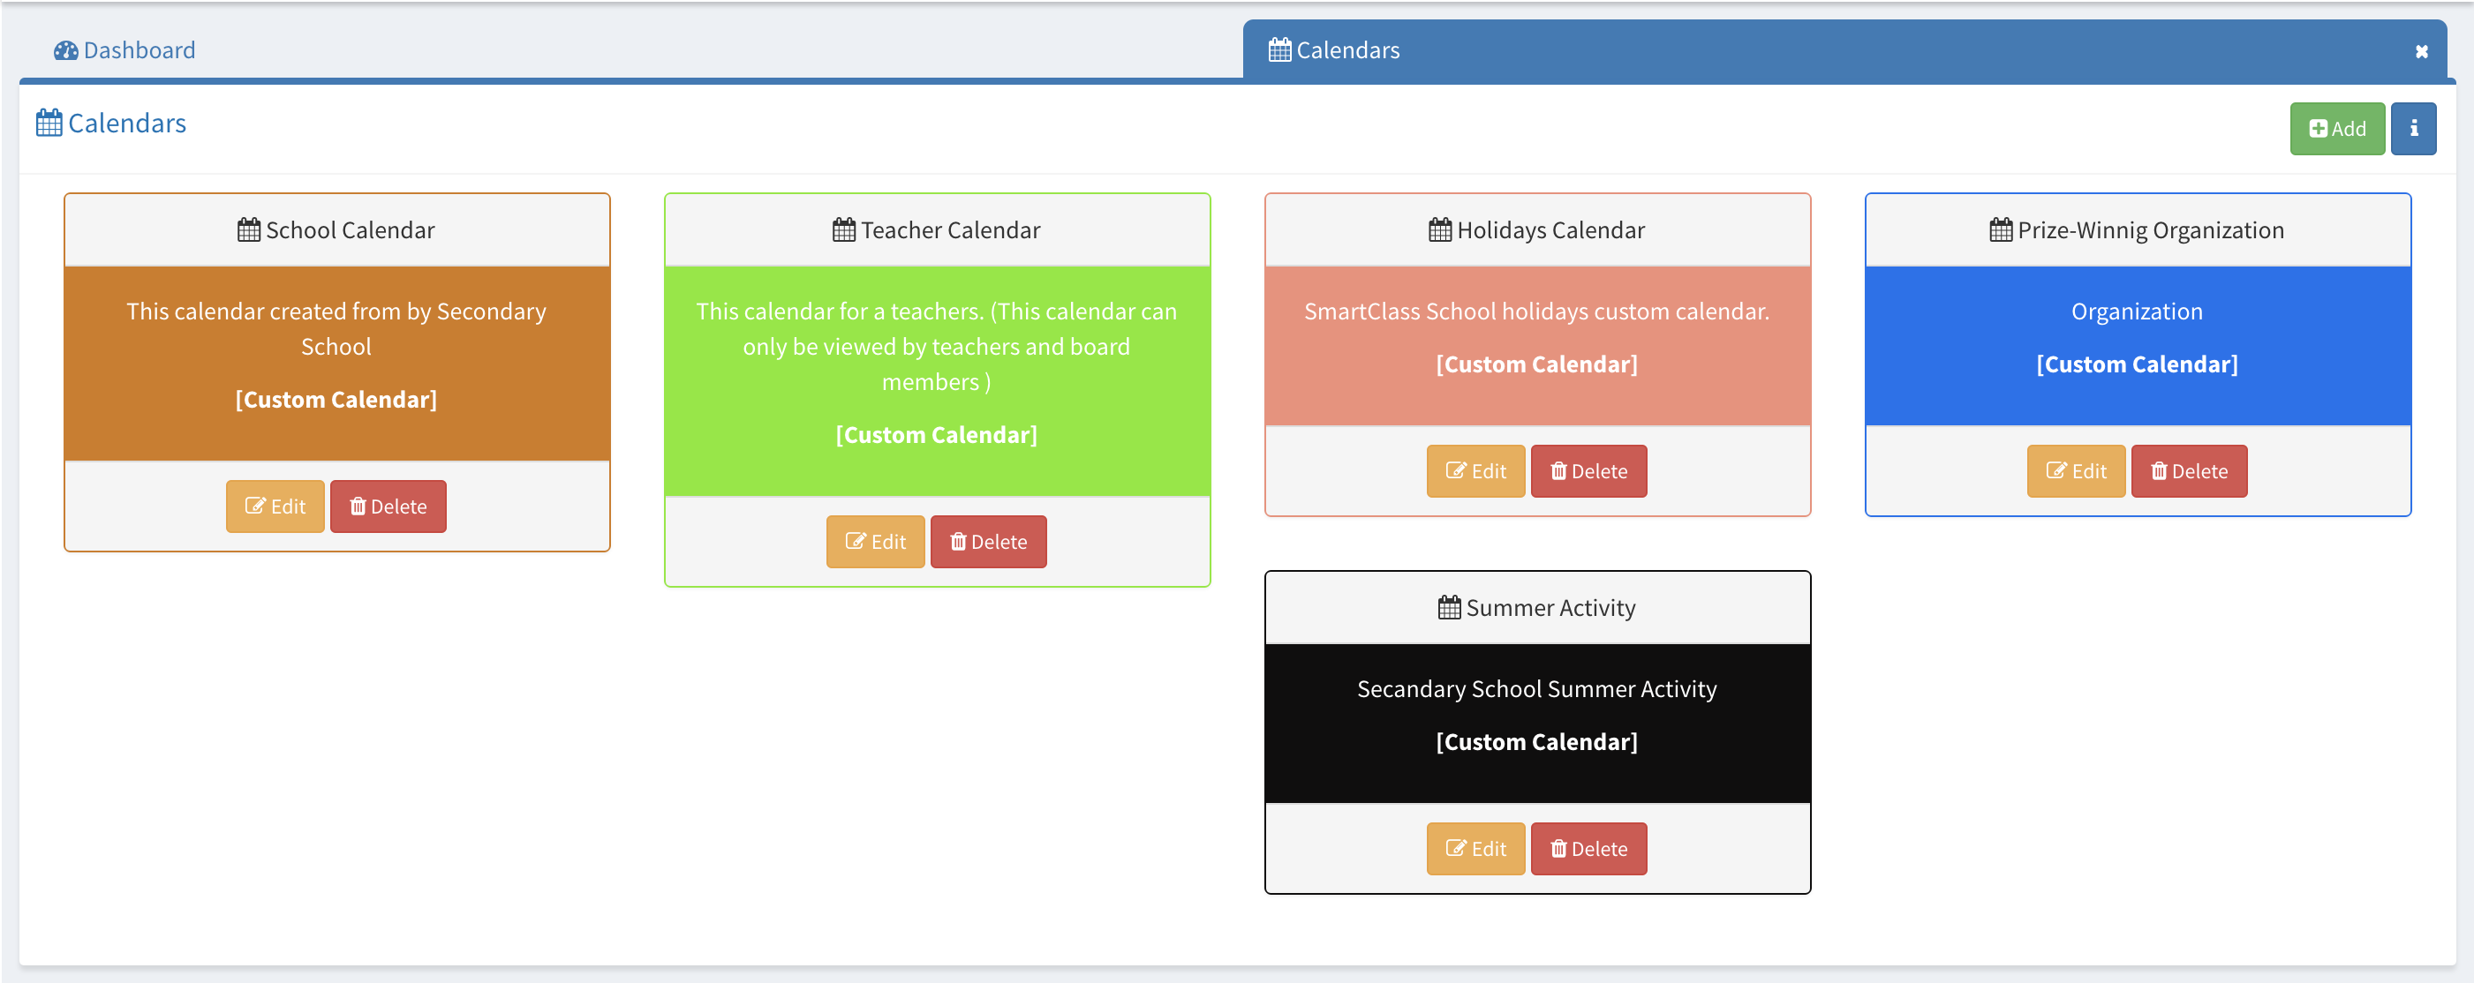Add a new calendar
2474x983 pixels.
click(x=2336, y=129)
